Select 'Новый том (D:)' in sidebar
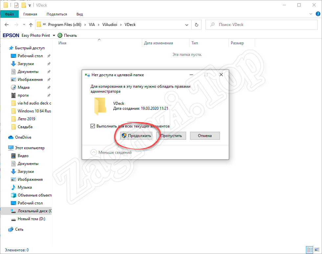 [x=31, y=219]
